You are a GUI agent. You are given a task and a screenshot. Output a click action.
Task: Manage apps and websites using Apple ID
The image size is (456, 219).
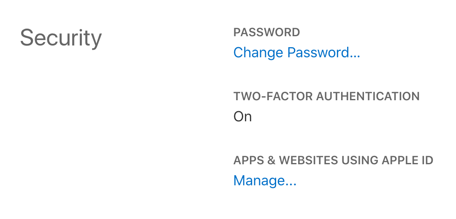click(265, 181)
